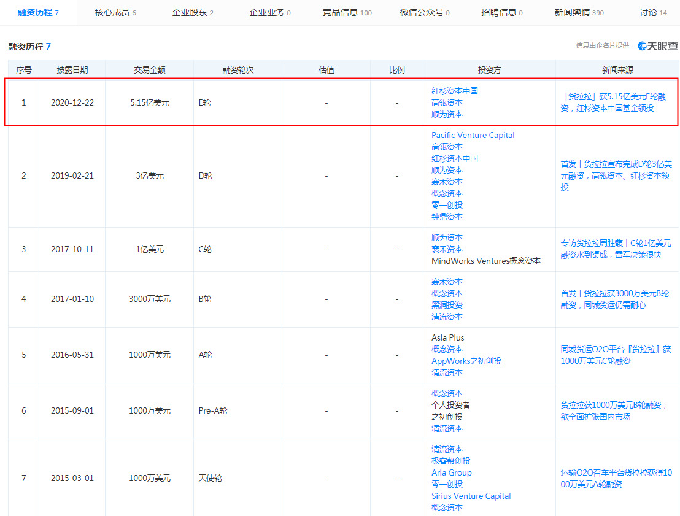Open Sirius Venture Capital investor link

click(471, 496)
